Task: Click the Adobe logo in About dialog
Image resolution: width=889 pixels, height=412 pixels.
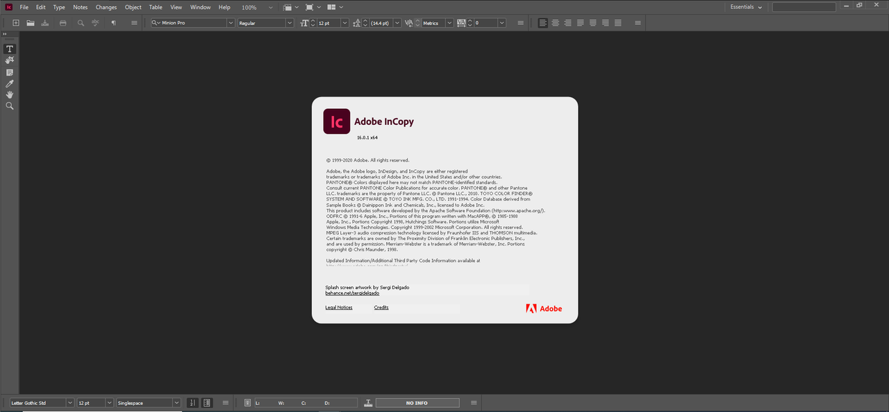Action: (x=544, y=309)
